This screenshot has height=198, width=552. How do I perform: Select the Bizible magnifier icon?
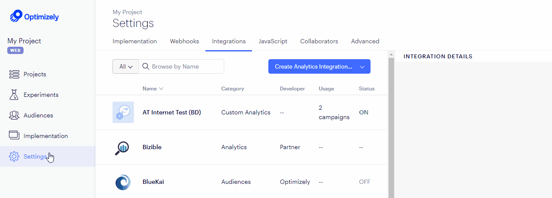(x=123, y=147)
